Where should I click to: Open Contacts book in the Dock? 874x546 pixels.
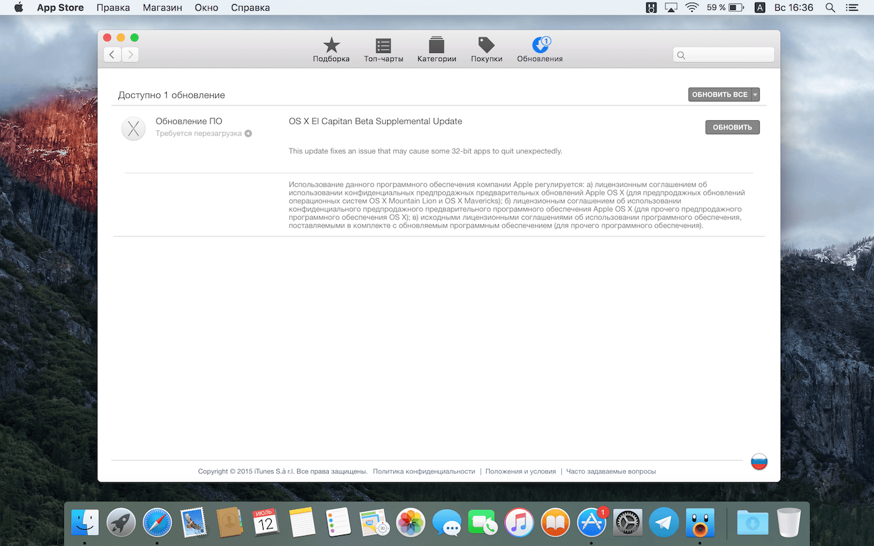(229, 522)
